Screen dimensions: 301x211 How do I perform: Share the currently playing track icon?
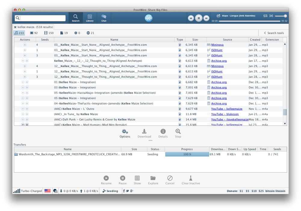[219, 16]
